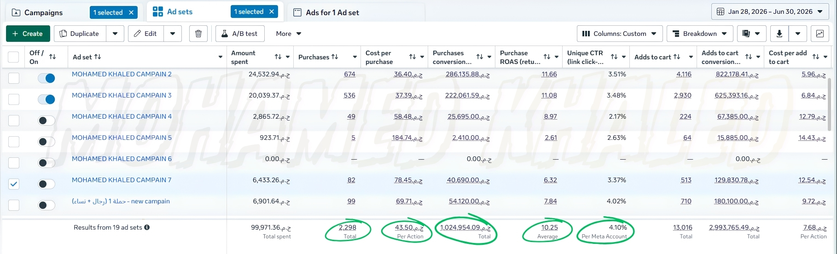This screenshot has width=837, height=254.
Task: Open the Ads for 1 Ad set tab
Action: (332, 12)
